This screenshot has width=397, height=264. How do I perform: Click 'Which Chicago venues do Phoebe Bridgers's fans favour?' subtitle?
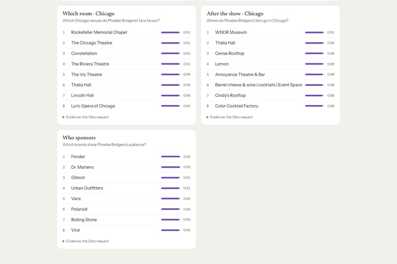111,21
